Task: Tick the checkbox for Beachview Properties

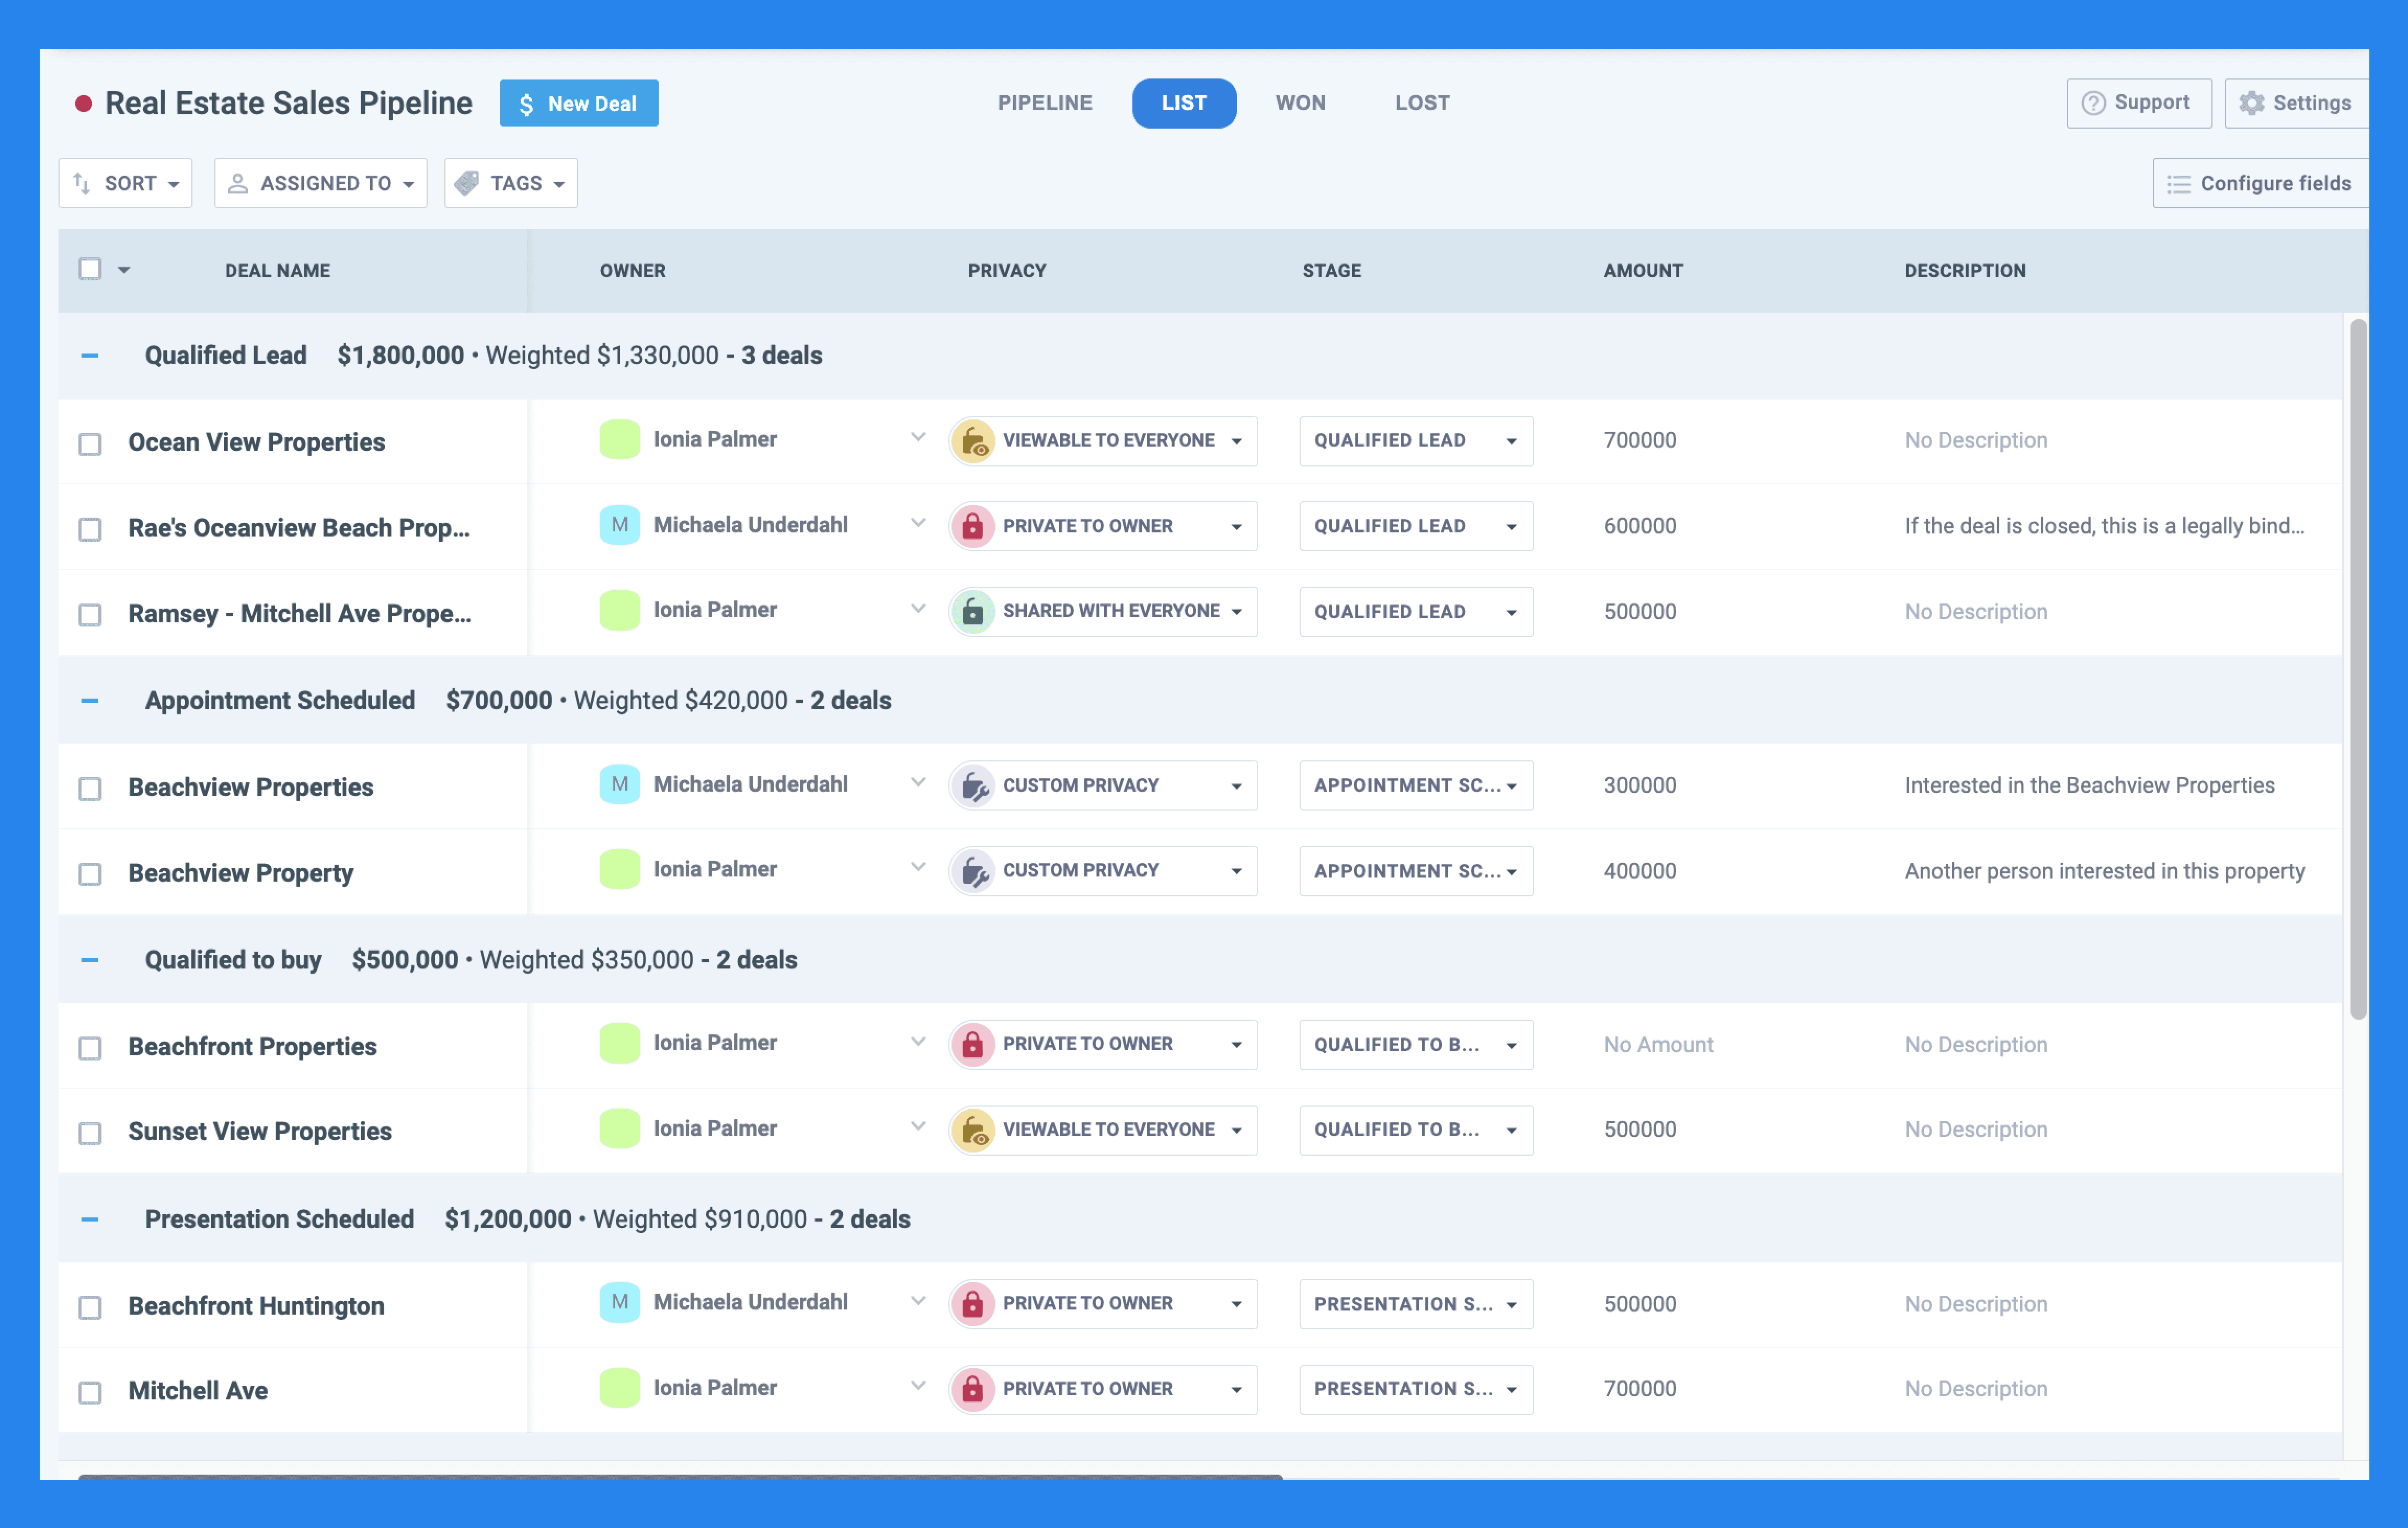Action: coord(90,789)
